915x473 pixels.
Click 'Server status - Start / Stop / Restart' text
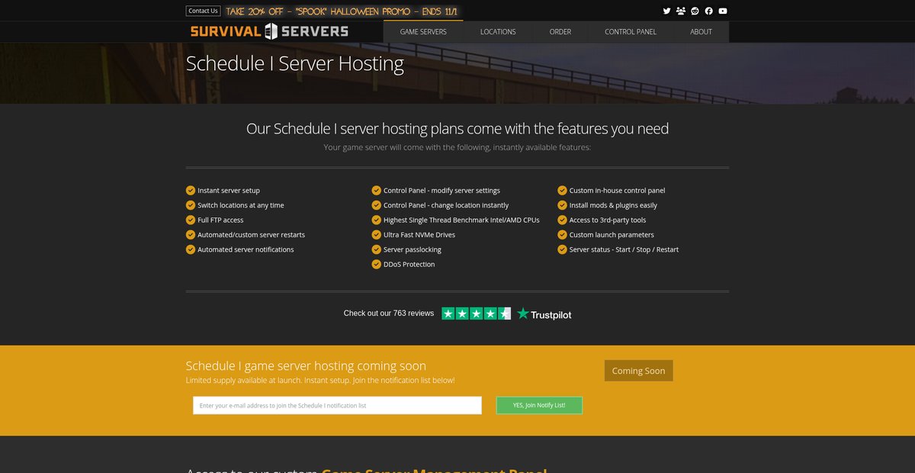point(624,249)
